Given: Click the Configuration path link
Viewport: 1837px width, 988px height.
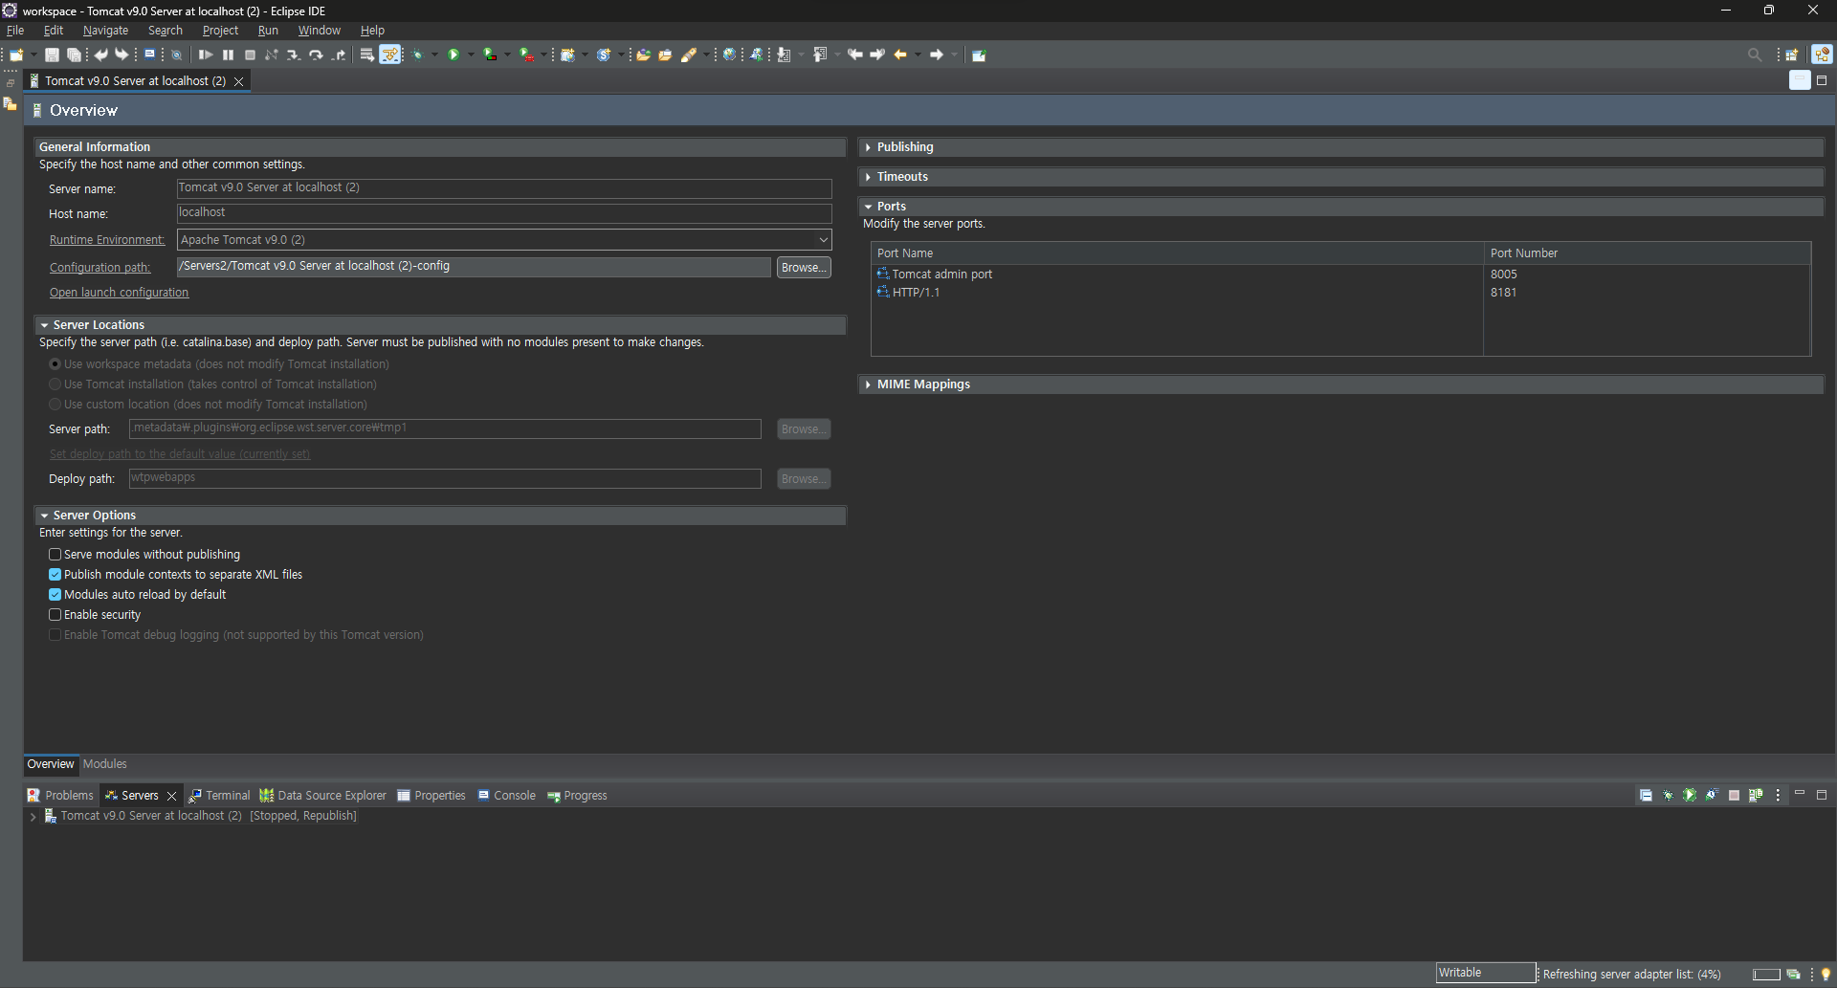Looking at the screenshot, I should pos(100,268).
